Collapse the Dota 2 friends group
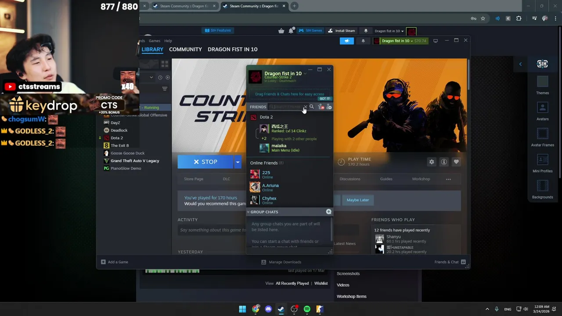This screenshot has width=562, height=316. tap(266, 117)
